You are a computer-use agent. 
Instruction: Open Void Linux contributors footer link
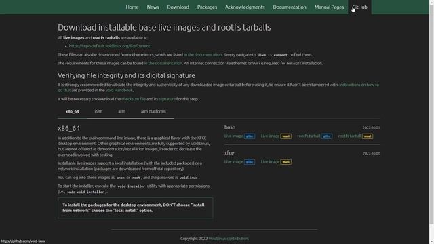(x=229, y=239)
